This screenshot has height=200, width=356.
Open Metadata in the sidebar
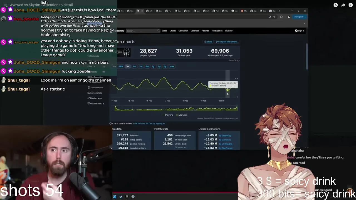[x=93, y=56]
